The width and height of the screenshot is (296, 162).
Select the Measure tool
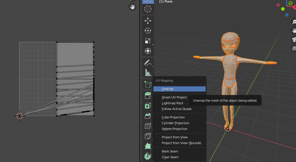[x=148, y=73]
